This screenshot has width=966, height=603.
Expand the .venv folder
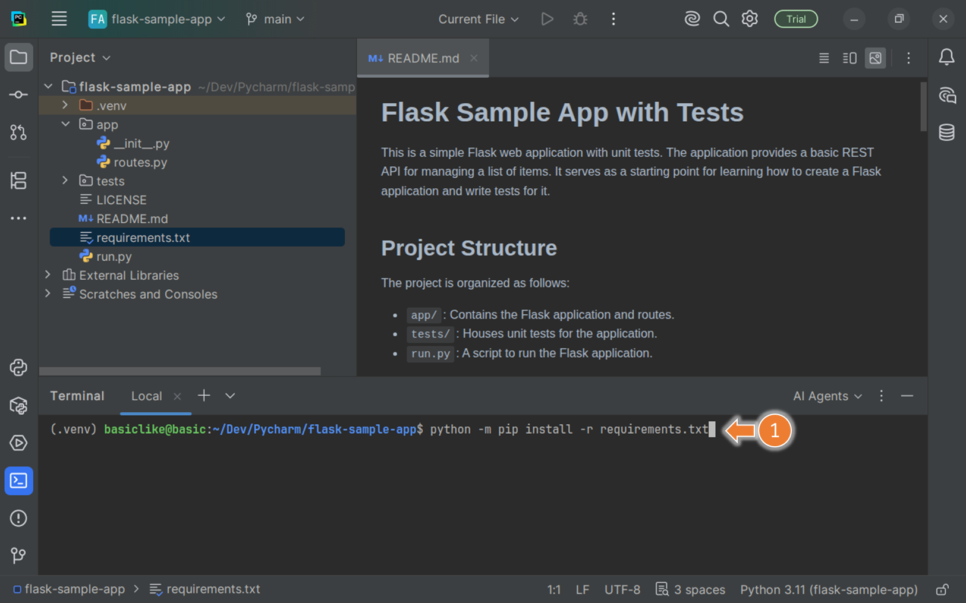click(65, 105)
